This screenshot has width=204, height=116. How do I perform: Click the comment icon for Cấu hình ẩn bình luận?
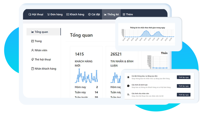click(128, 86)
